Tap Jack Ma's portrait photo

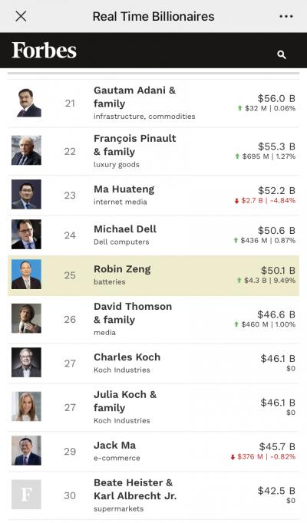click(26, 451)
